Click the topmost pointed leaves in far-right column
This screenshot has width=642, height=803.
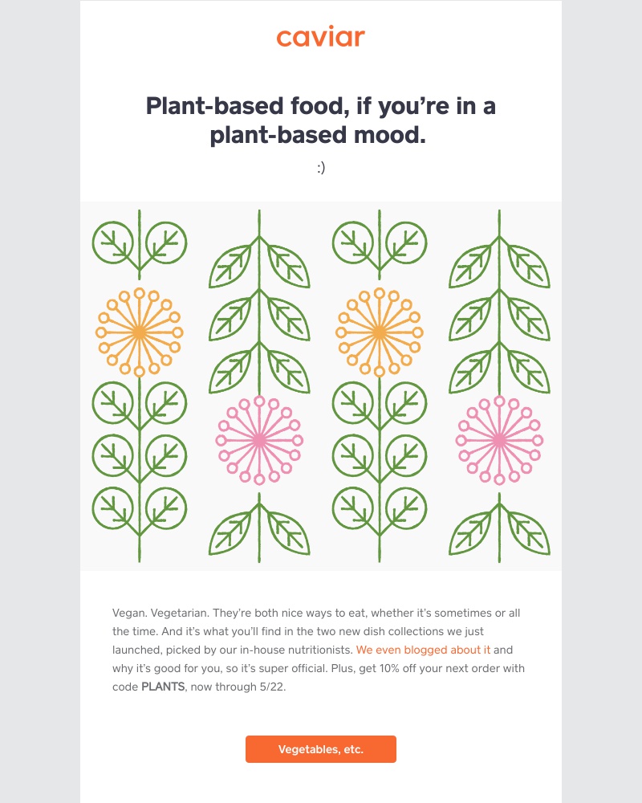coord(498,261)
